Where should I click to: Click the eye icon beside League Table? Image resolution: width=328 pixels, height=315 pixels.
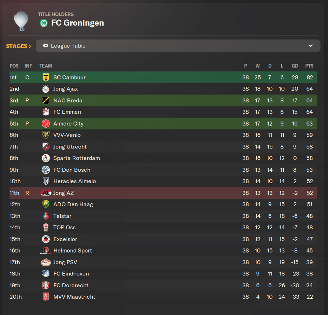point(45,46)
